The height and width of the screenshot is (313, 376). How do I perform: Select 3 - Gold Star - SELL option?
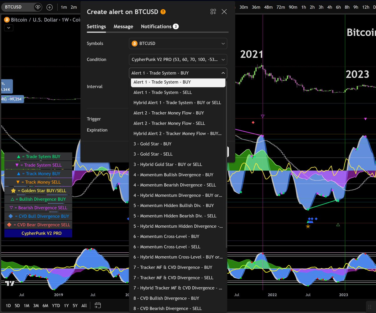(x=178, y=154)
